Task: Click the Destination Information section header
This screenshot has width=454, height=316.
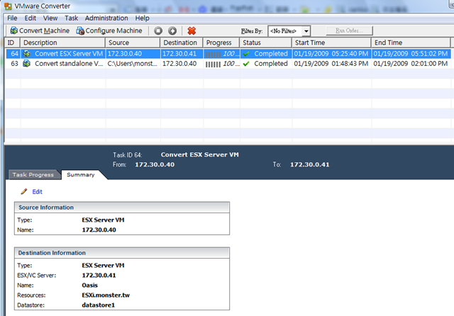Action: [122, 253]
